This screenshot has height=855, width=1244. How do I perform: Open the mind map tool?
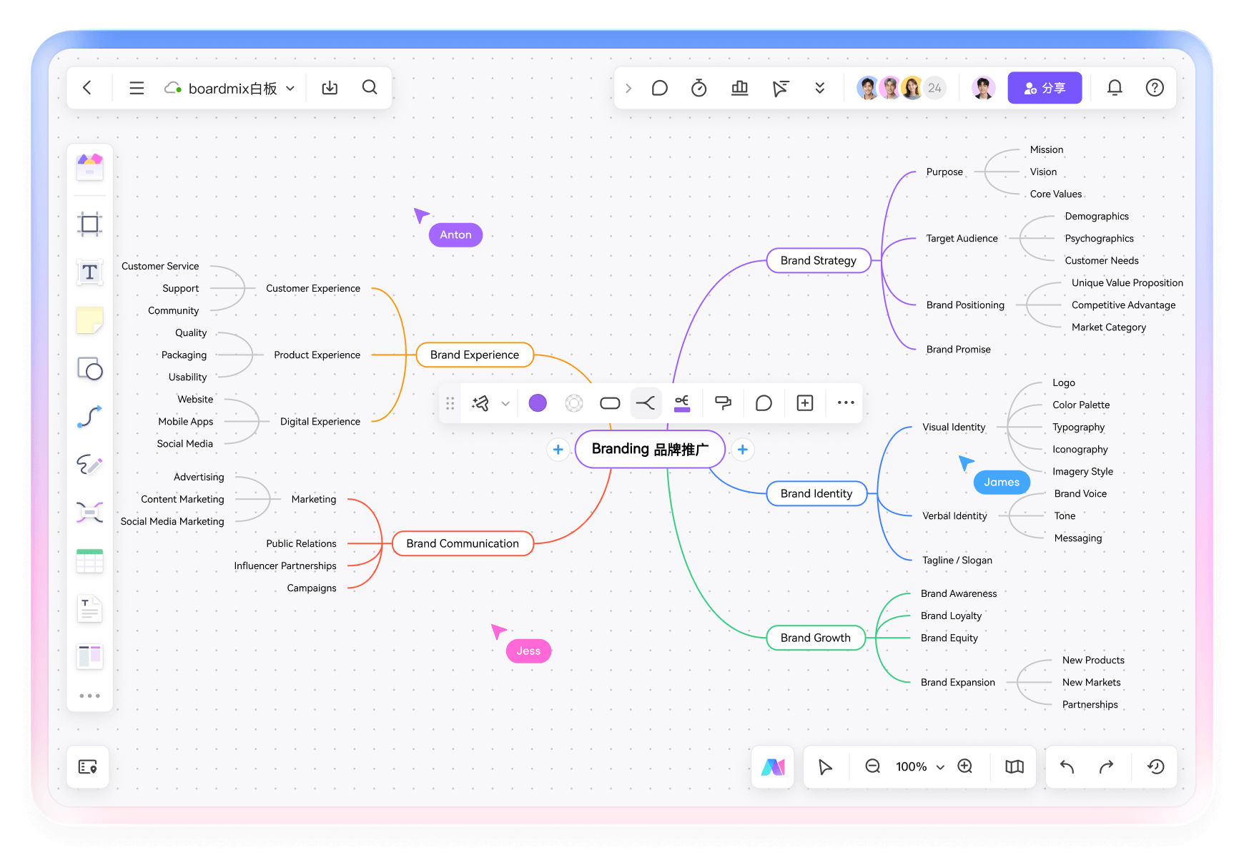pyautogui.click(x=89, y=512)
